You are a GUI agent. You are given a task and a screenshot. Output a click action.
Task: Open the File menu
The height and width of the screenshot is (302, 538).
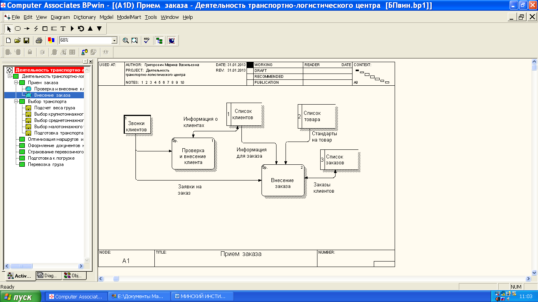click(x=16, y=17)
